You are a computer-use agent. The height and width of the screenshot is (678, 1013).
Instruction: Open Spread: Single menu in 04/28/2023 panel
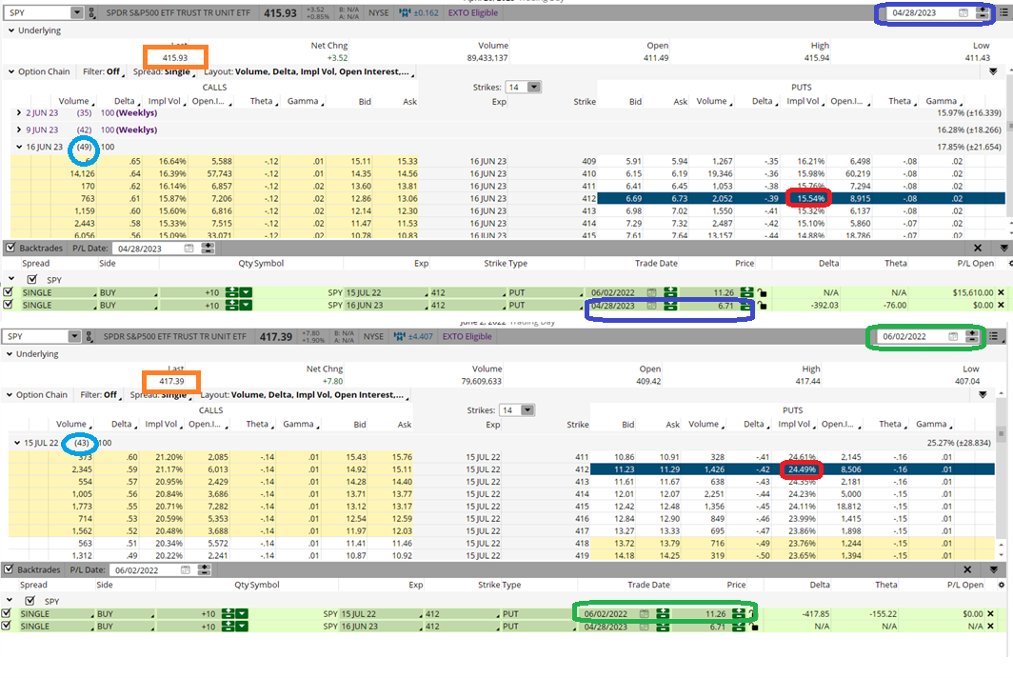[164, 71]
